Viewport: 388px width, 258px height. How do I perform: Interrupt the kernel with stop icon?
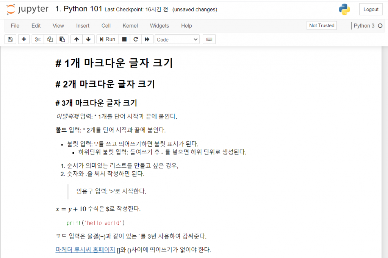click(124, 39)
